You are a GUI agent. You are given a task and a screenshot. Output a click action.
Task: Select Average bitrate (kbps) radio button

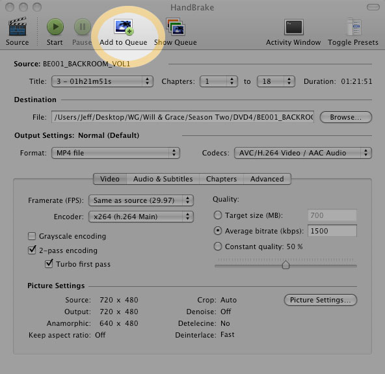point(218,231)
